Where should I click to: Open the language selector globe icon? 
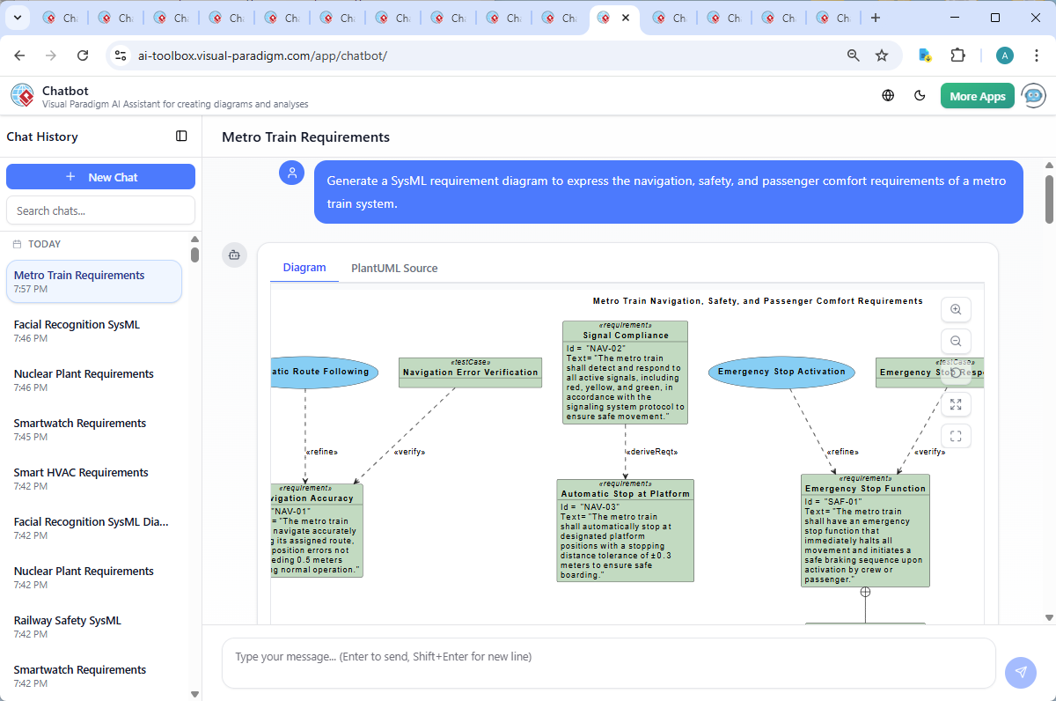tap(888, 96)
